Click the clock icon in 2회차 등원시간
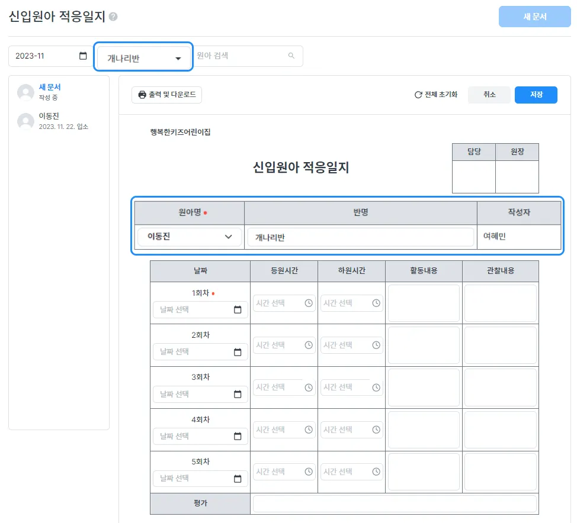 309,345
